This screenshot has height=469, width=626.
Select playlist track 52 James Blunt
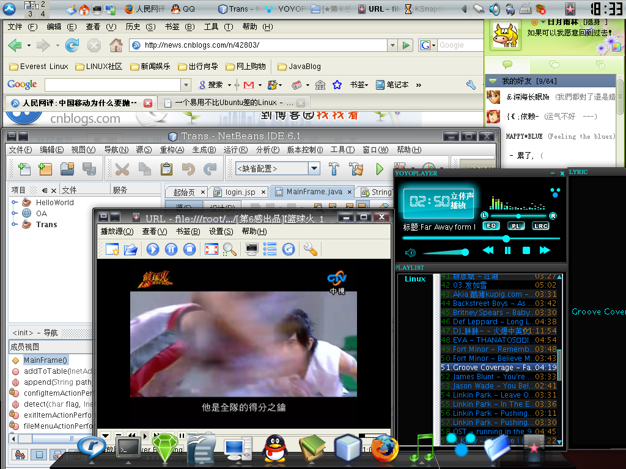click(x=499, y=376)
